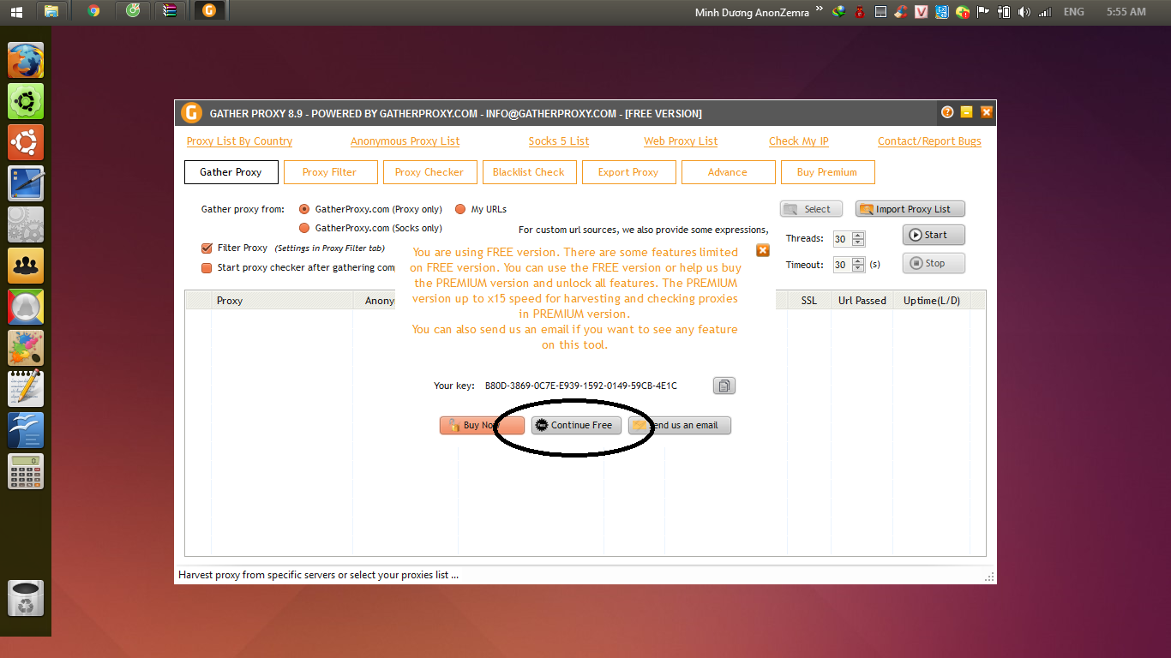
Task: Click the green Ubuntu-style dock icon
Action: (x=26, y=101)
